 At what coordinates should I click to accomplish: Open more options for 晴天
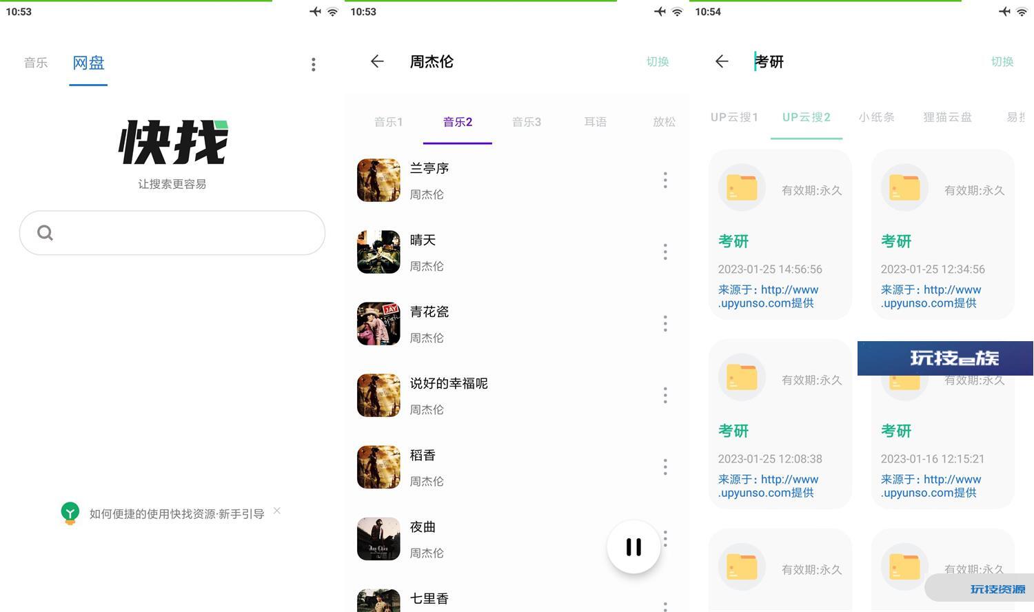(x=665, y=252)
